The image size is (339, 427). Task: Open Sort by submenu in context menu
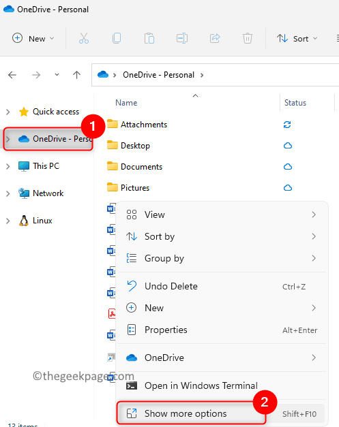[222, 236]
